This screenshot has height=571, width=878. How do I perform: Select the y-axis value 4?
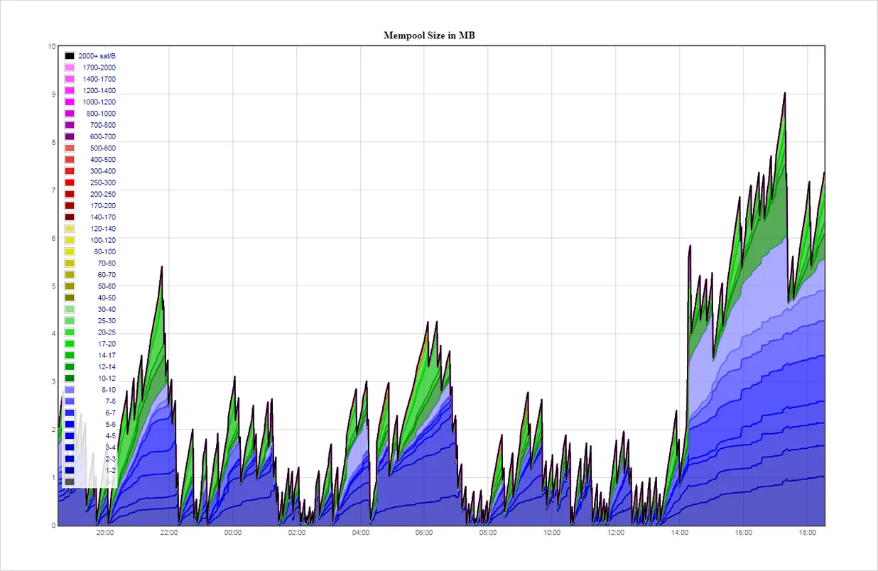click(53, 334)
